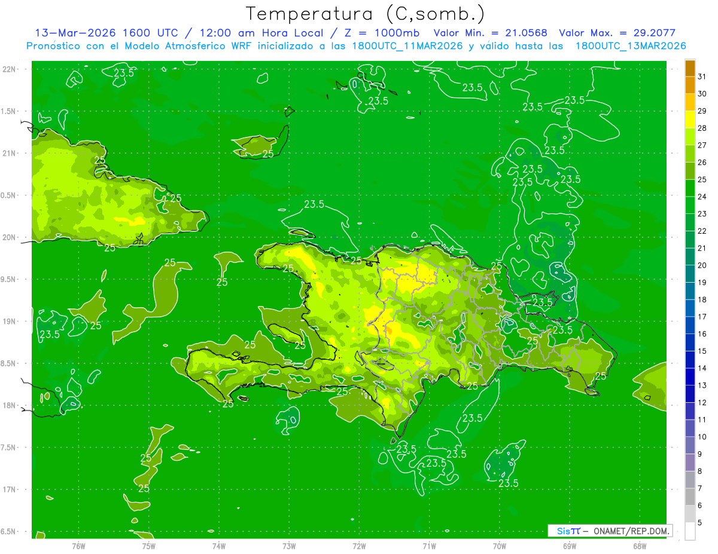718x554 pixels.
Task: Click the colorbar label 5
Action: click(700, 523)
